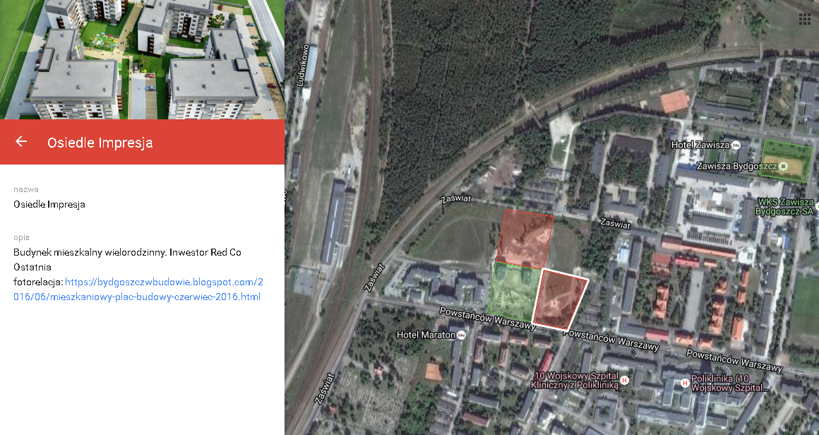Click the Hotel Zawisza lodging marker icon
The width and height of the screenshot is (819, 435).
pyautogui.click(x=736, y=145)
